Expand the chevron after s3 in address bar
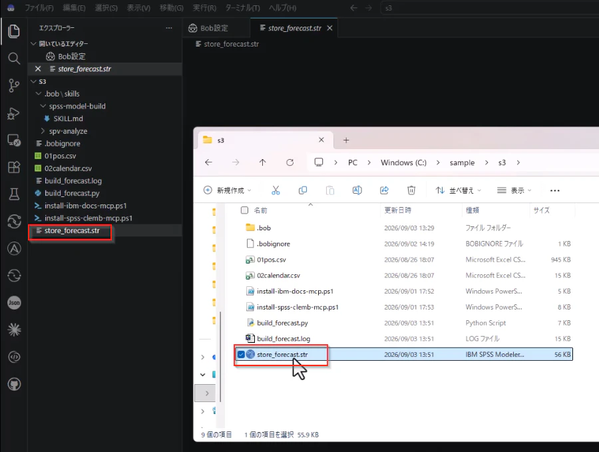599x452 pixels. [x=518, y=162]
